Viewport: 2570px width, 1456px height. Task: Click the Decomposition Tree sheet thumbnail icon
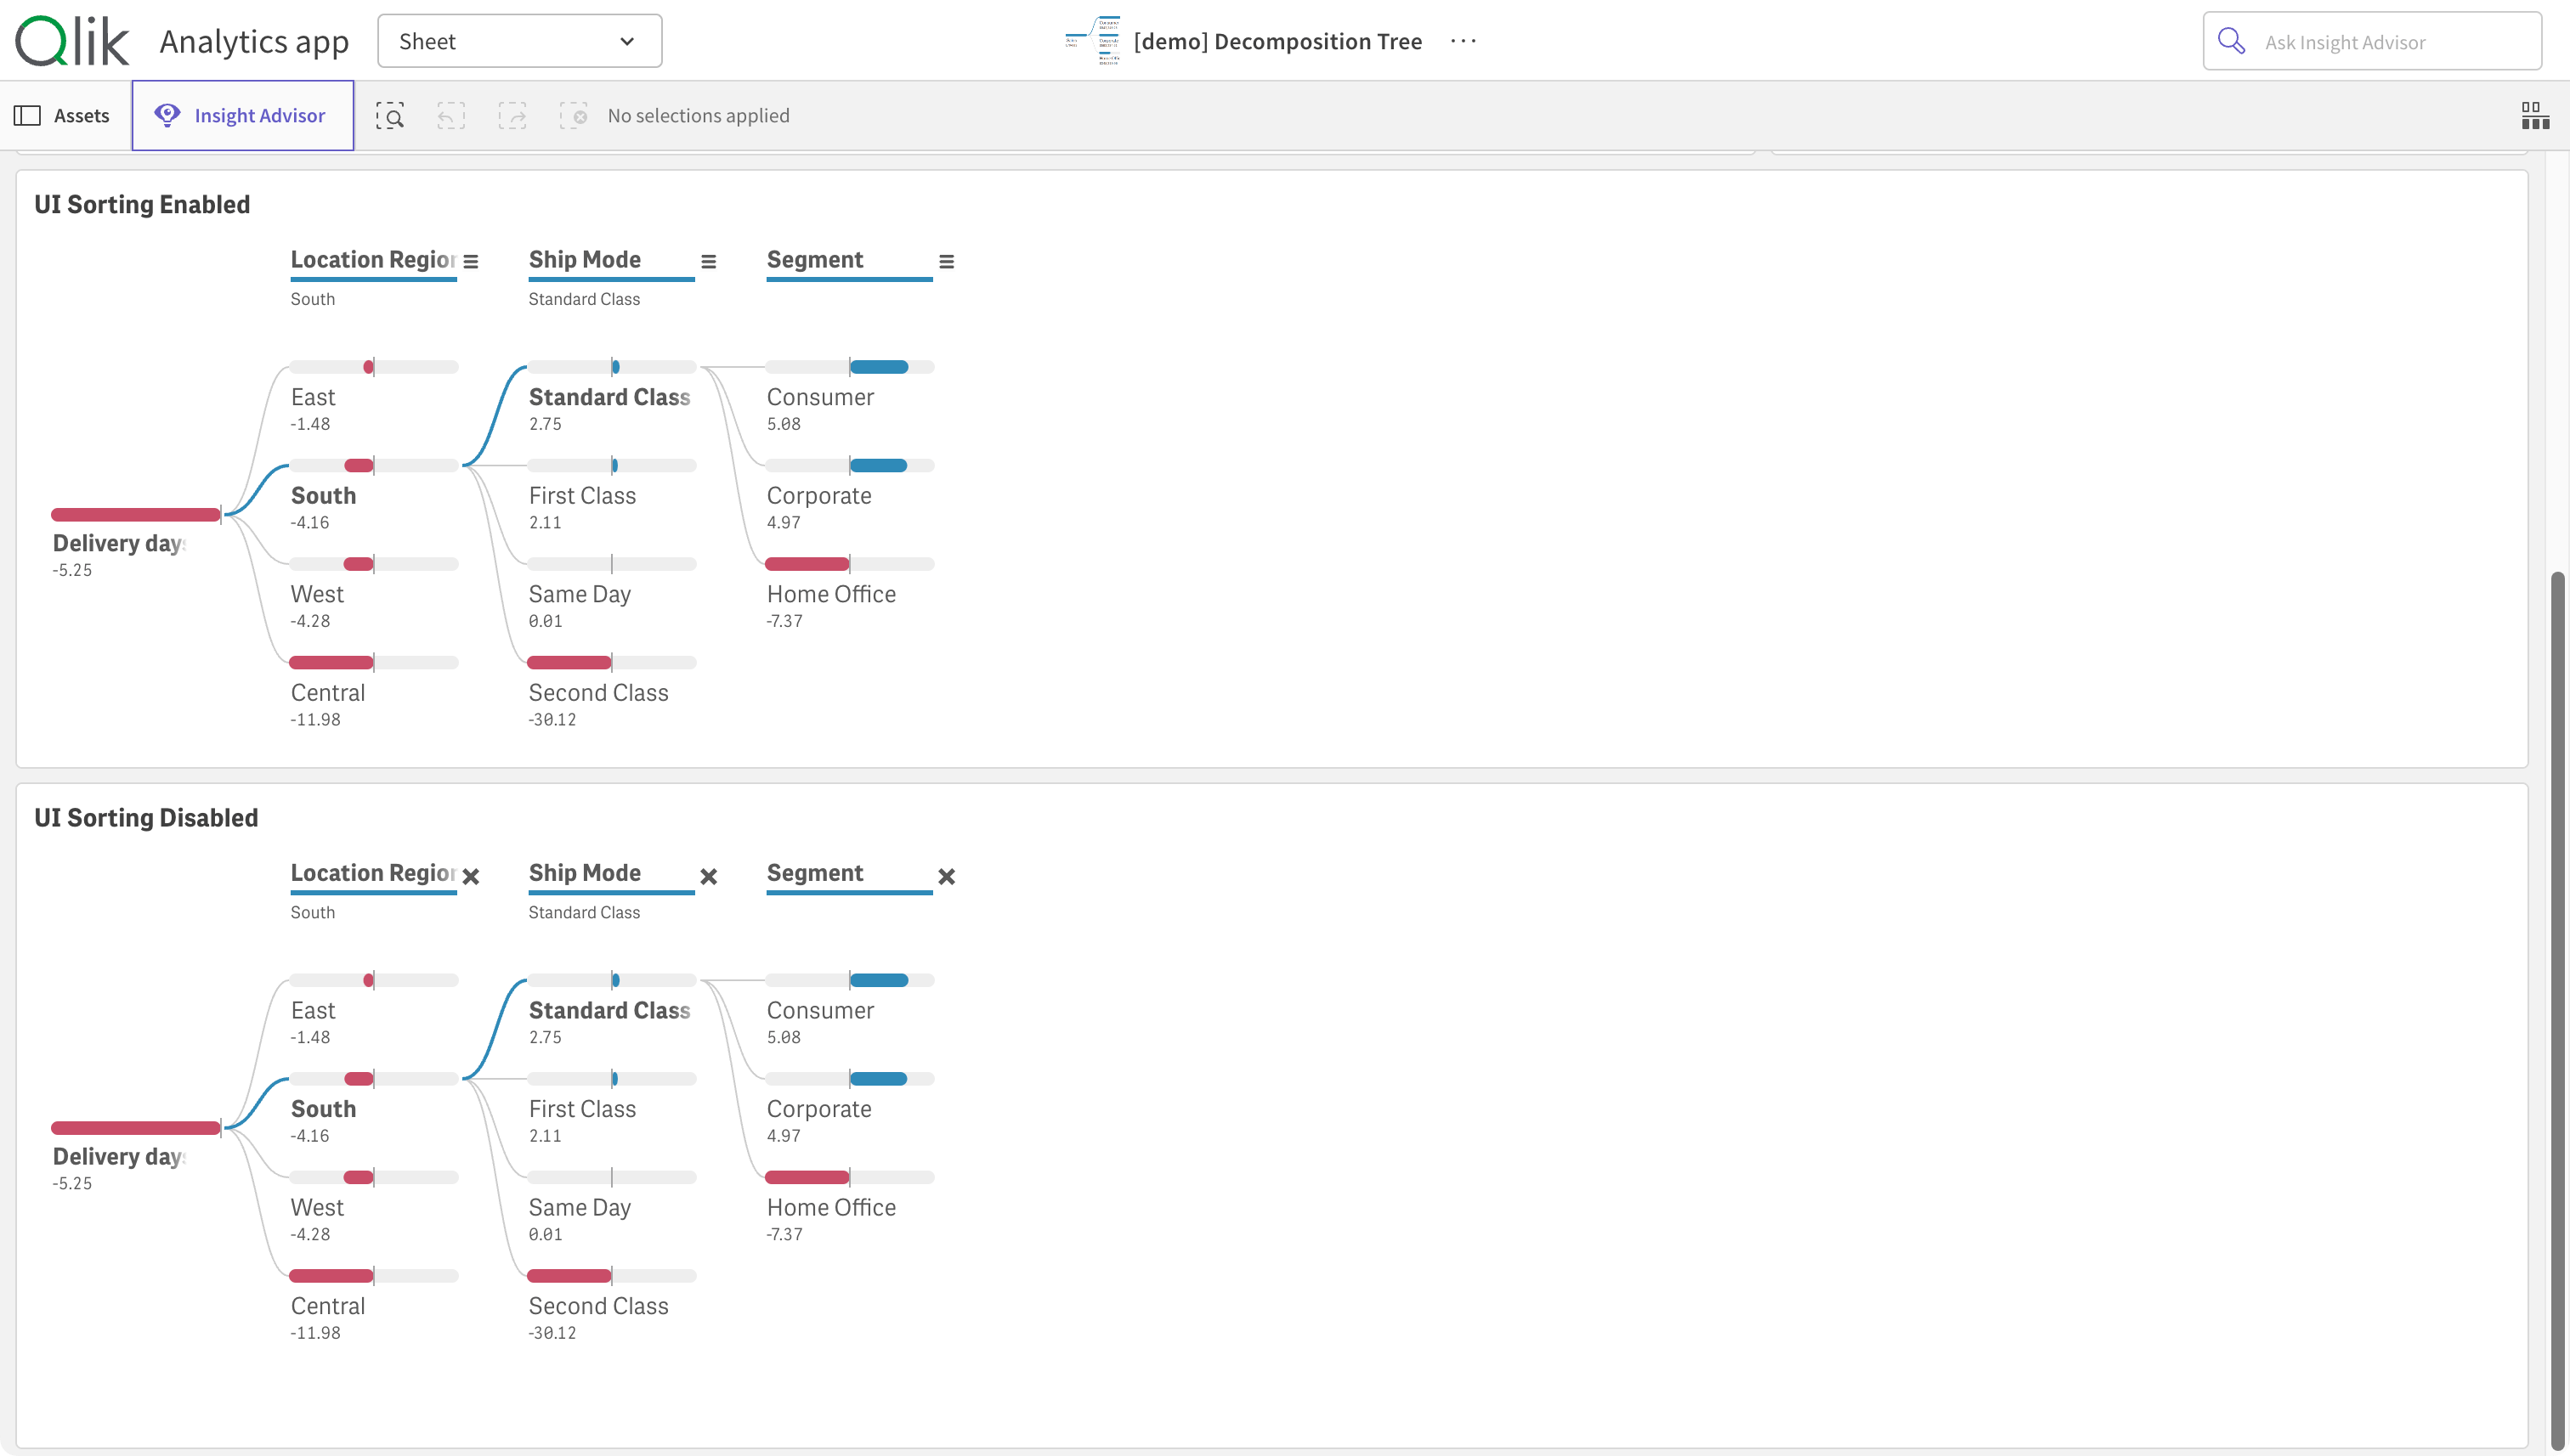1094,41
